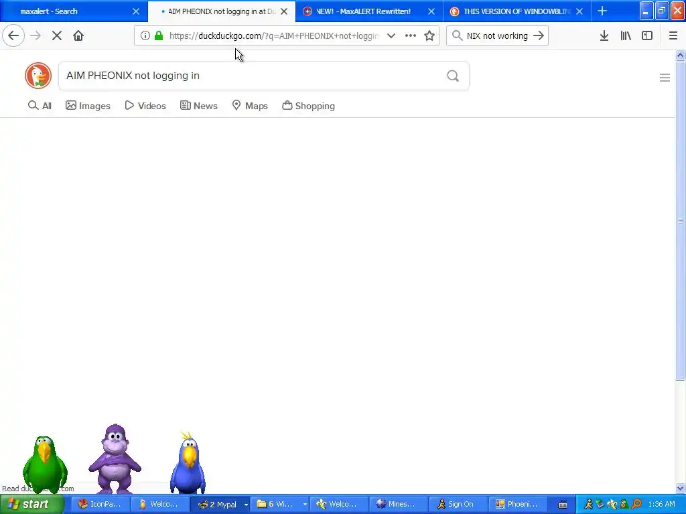Switch to AIM Sign On taskbar window
686x514 pixels.
tap(458, 504)
